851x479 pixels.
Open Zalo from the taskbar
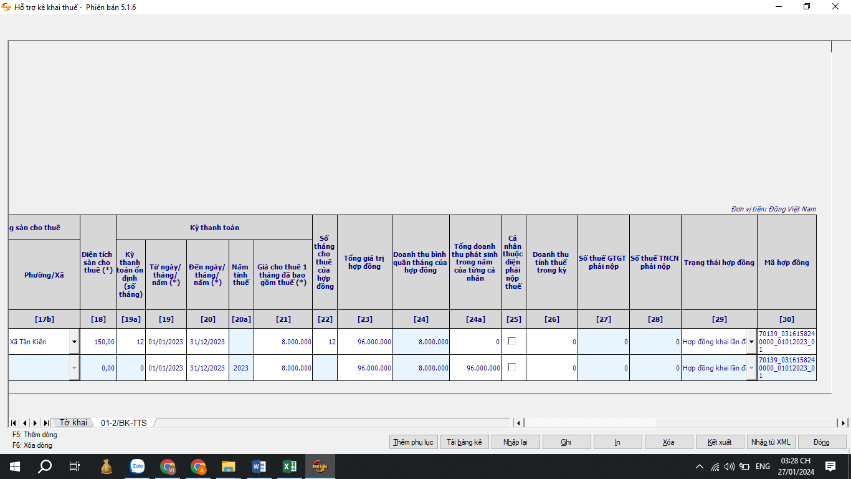click(137, 467)
